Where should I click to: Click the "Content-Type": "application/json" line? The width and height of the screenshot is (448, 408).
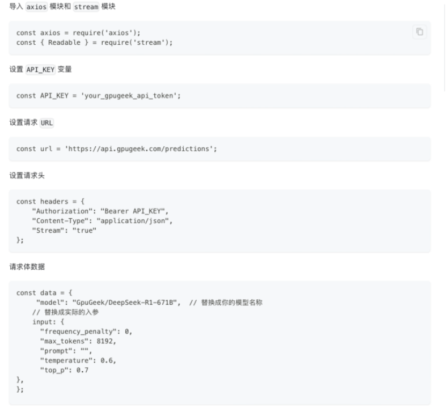[x=102, y=221]
